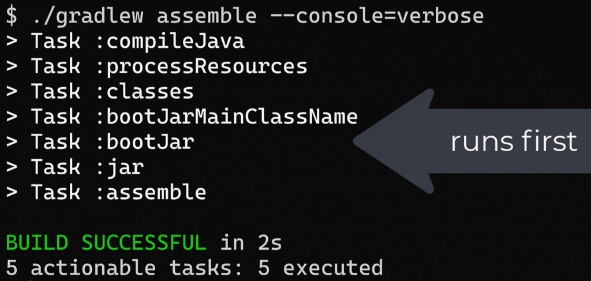Click the ":processResources" task name
This screenshot has height=281, width=591.
tap(201, 67)
